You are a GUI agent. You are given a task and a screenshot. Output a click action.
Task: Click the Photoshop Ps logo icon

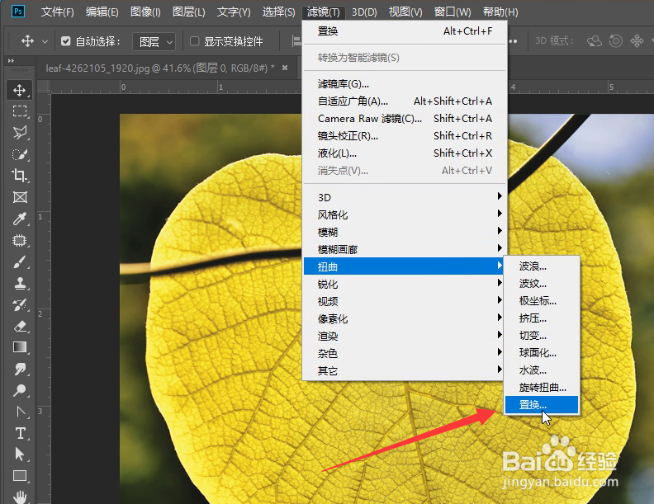[x=17, y=12]
